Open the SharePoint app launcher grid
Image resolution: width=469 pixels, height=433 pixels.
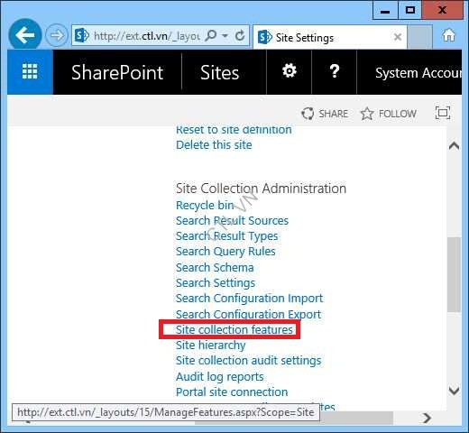pyautogui.click(x=30, y=72)
